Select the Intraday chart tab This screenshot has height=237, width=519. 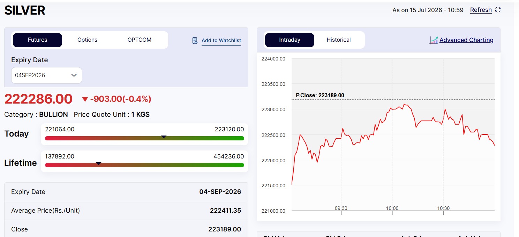tap(289, 40)
